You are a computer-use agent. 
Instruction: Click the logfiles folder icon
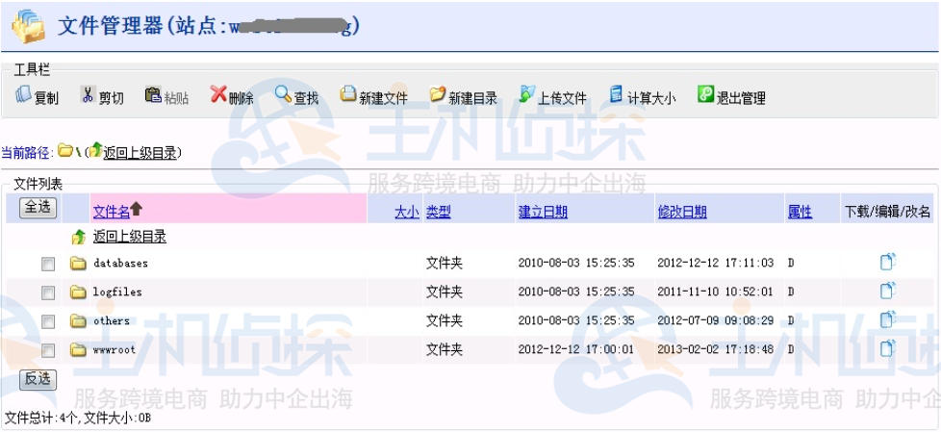point(78,292)
